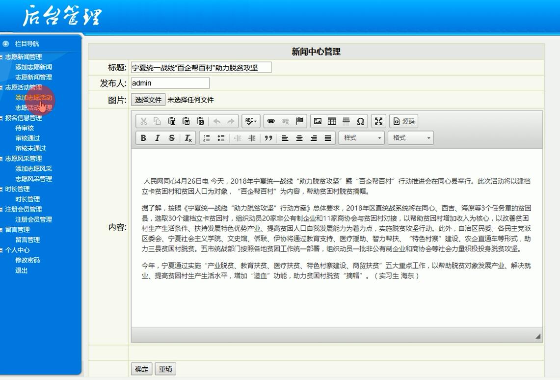The image size is (560, 380).
Task: Click the Insert horizontal line icon
Action: [346, 121]
